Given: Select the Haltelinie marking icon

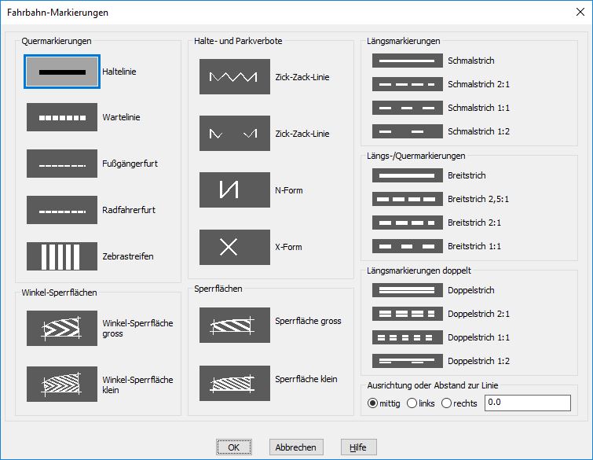Looking at the screenshot, I should click(x=62, y=72).
